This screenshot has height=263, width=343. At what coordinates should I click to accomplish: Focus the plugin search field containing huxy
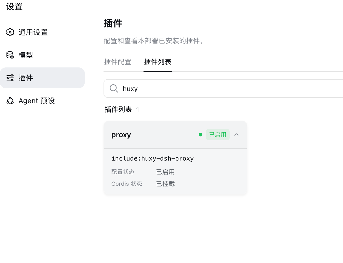223,88
